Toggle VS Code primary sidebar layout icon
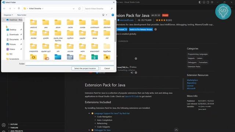Image resolution: width=235 pixels, height=132 pixels. 200,2
